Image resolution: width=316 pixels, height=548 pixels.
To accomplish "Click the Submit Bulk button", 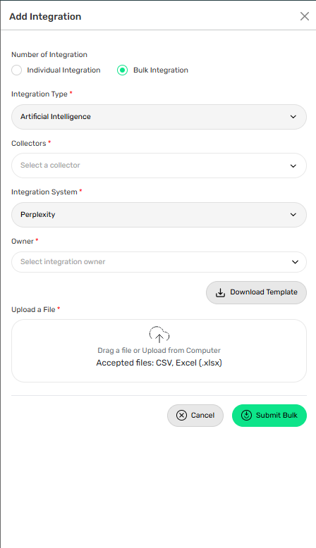I will (x=269, y=416).
